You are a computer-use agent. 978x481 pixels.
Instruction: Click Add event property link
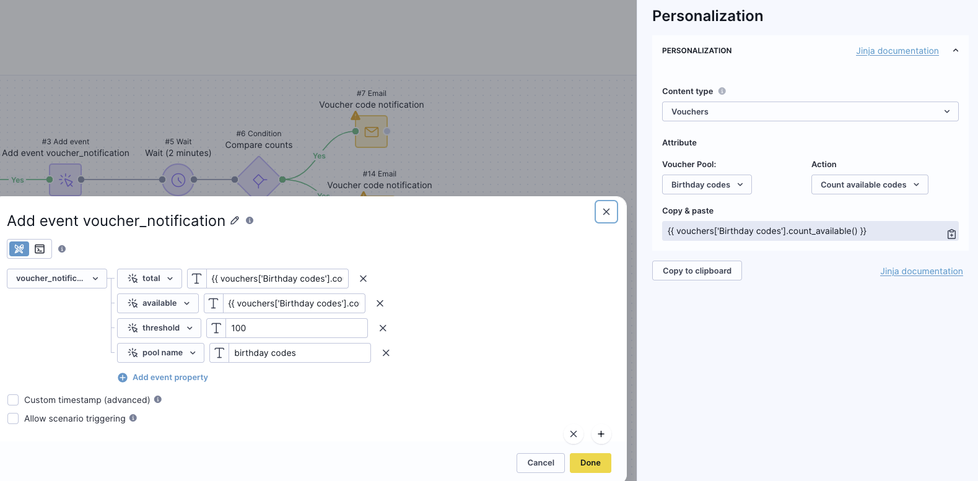(x=163, y=378)
